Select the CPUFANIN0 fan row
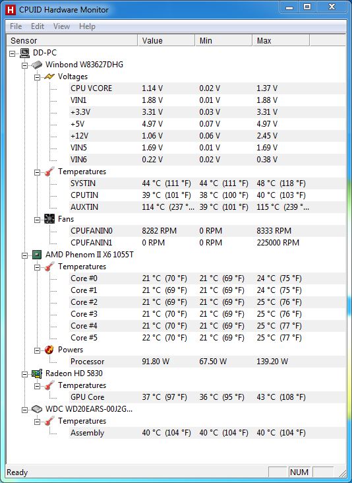This screenshot has height=483, width=352. tap(207, 231)
